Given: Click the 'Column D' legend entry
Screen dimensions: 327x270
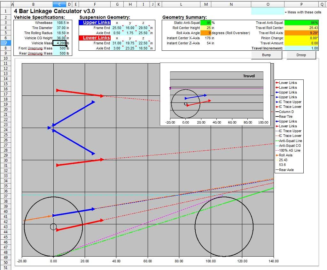Looking at the screenshot, I should (285, 112).
